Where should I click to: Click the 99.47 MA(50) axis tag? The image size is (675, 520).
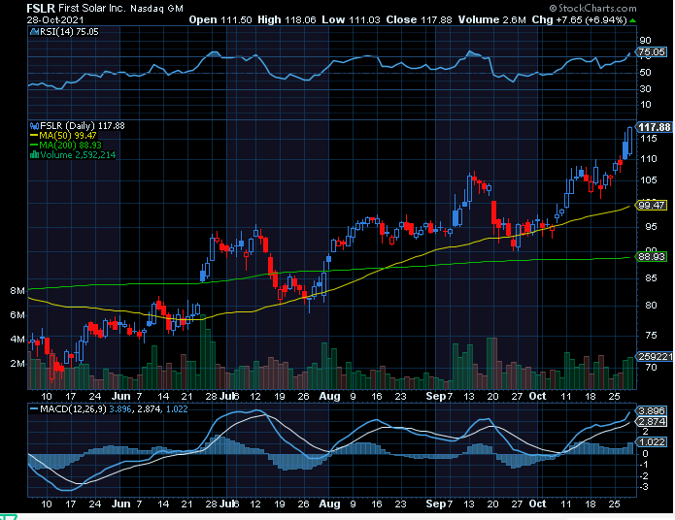point(652,205)
